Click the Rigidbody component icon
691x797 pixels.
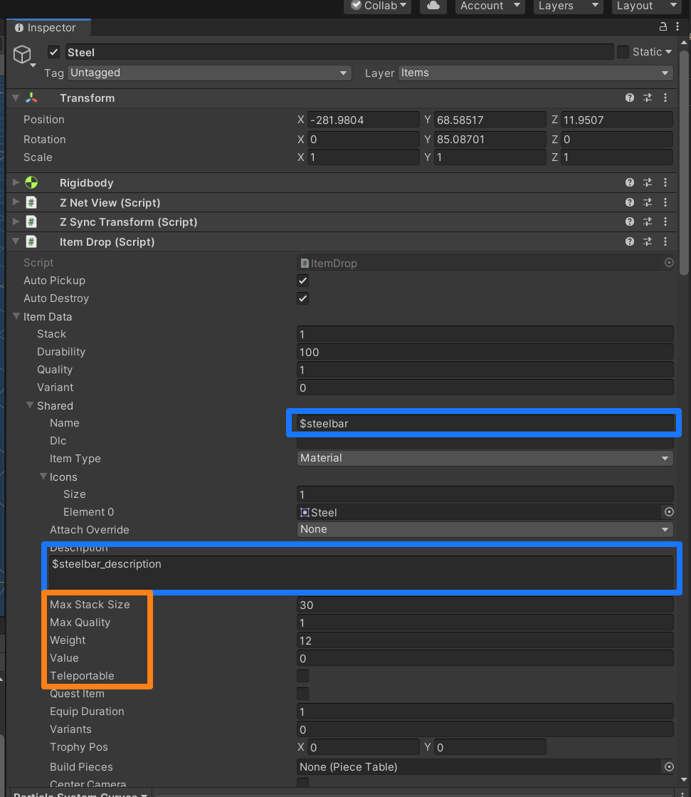click(31, 182)
